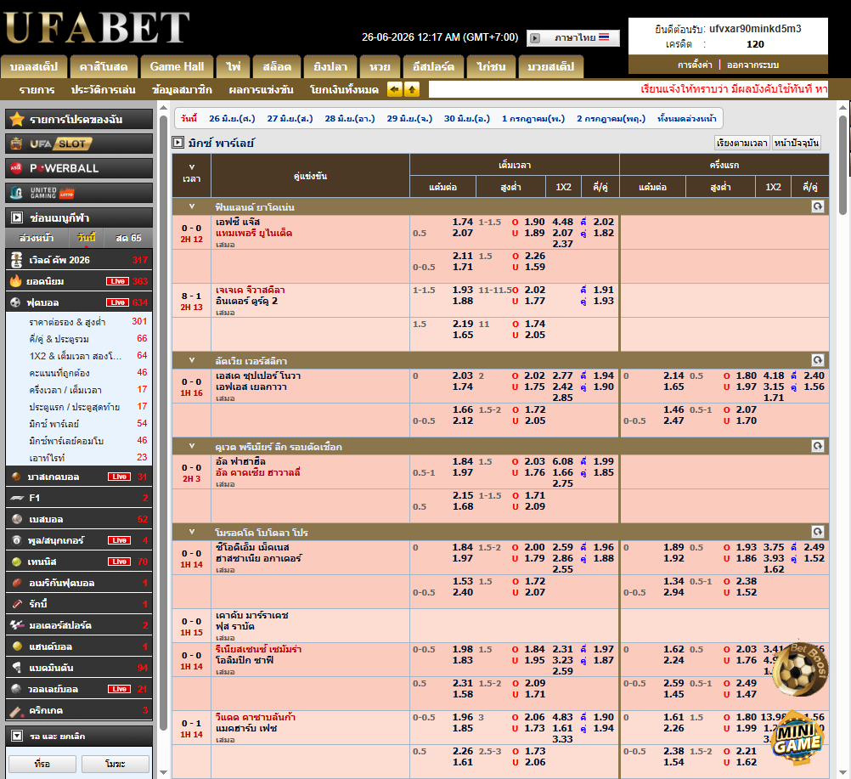
Task: Click the เรียงตามเวลา sort button
Action: (x=742, y=143)
